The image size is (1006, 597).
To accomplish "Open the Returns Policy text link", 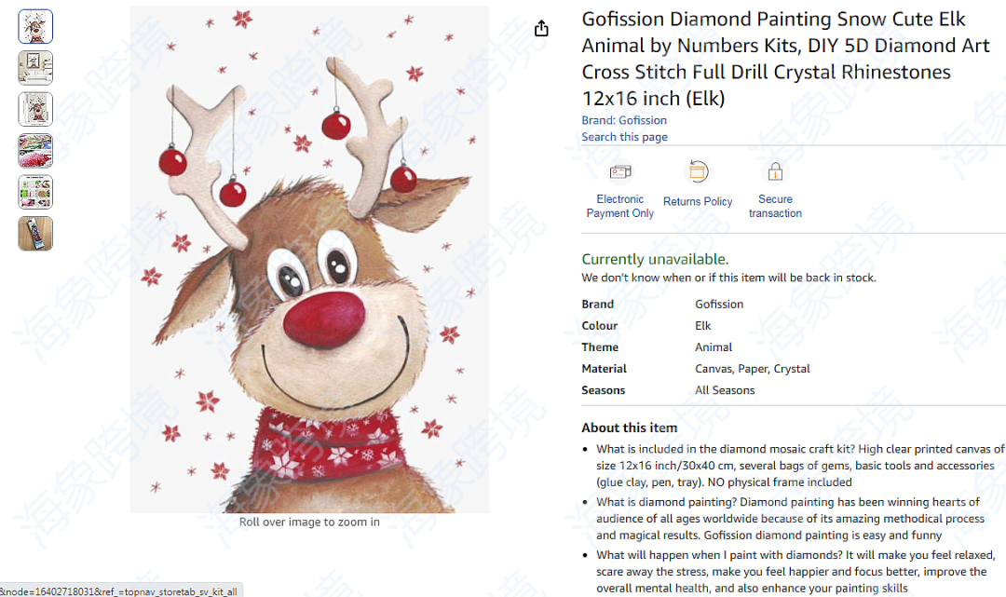I will tap(698, 201).
